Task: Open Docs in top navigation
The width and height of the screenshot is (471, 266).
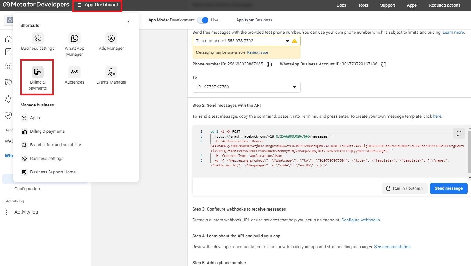Action: pos(341,5)
